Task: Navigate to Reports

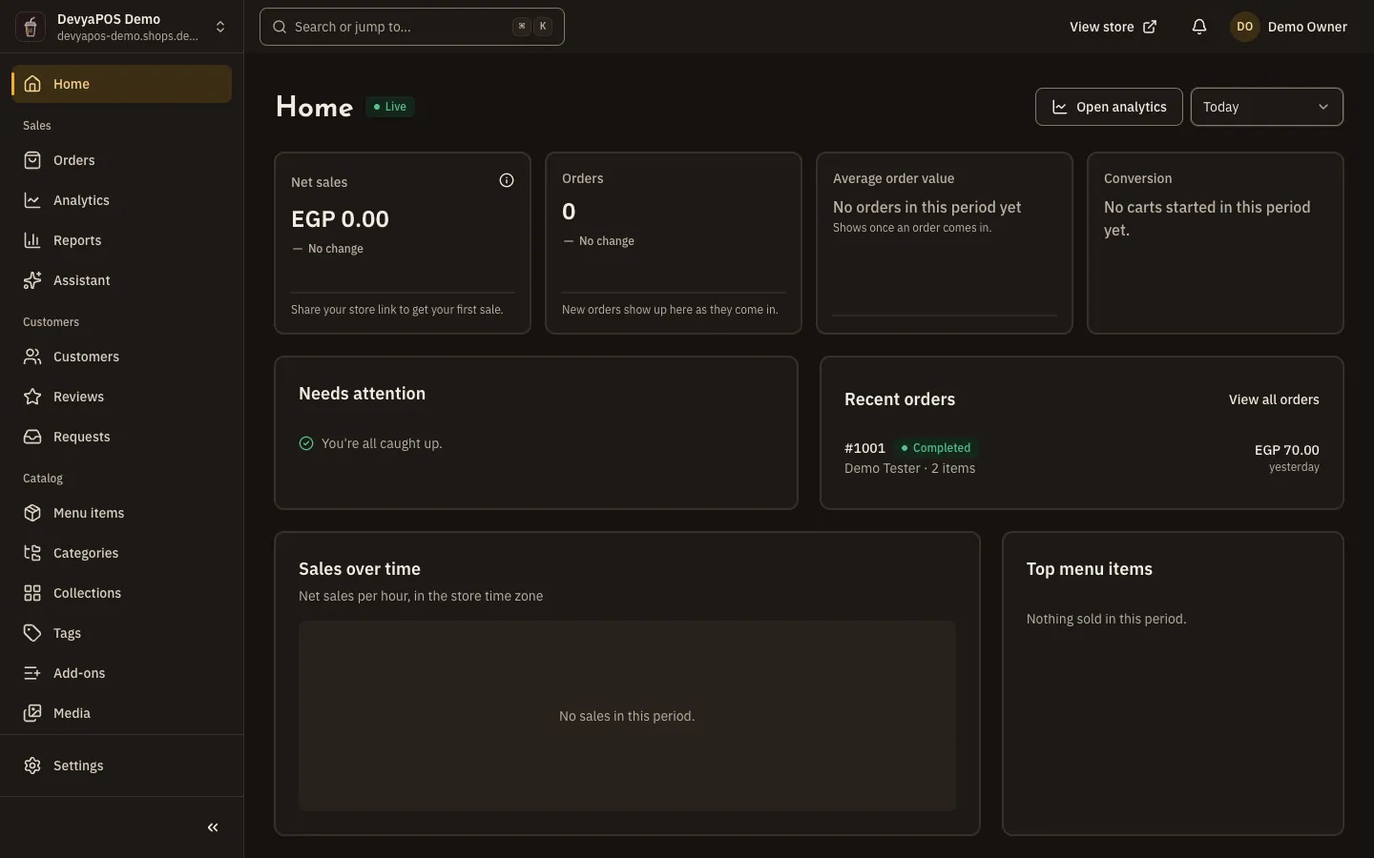Action: 121,240
